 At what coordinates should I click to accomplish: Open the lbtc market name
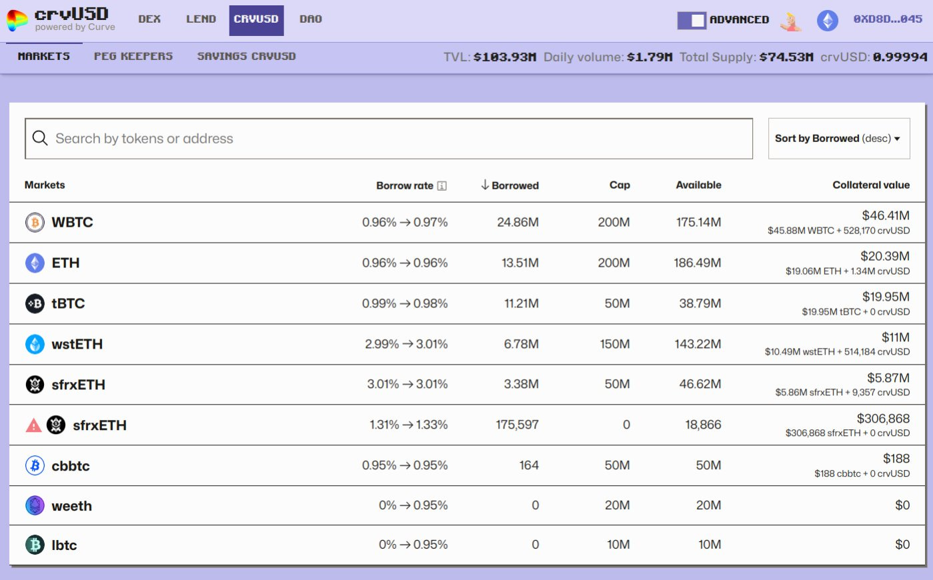pos(64,545)
